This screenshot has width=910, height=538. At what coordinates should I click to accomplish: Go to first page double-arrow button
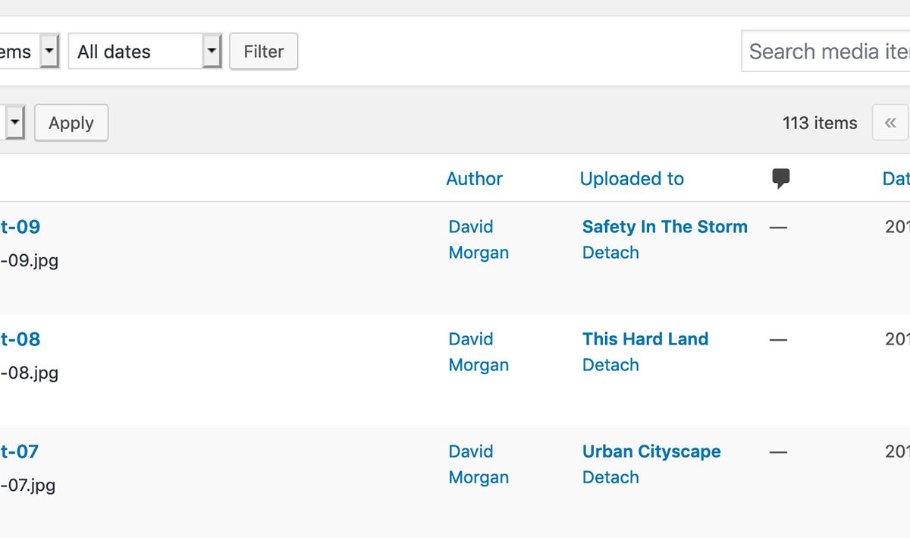890,123
